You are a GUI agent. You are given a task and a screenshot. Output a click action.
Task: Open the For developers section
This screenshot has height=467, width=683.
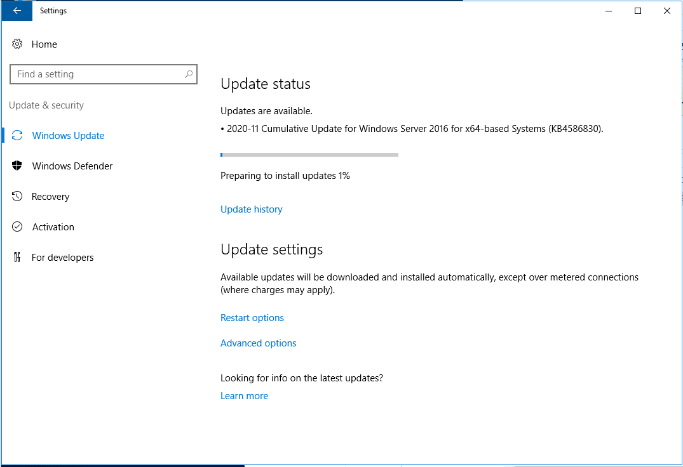63,258
